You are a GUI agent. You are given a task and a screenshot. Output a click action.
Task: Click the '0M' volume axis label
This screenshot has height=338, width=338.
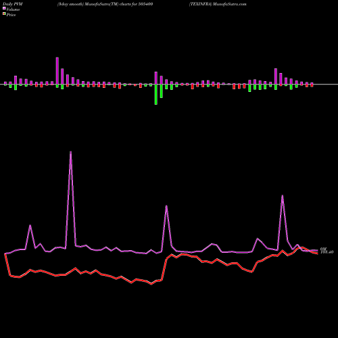(323, 249)
